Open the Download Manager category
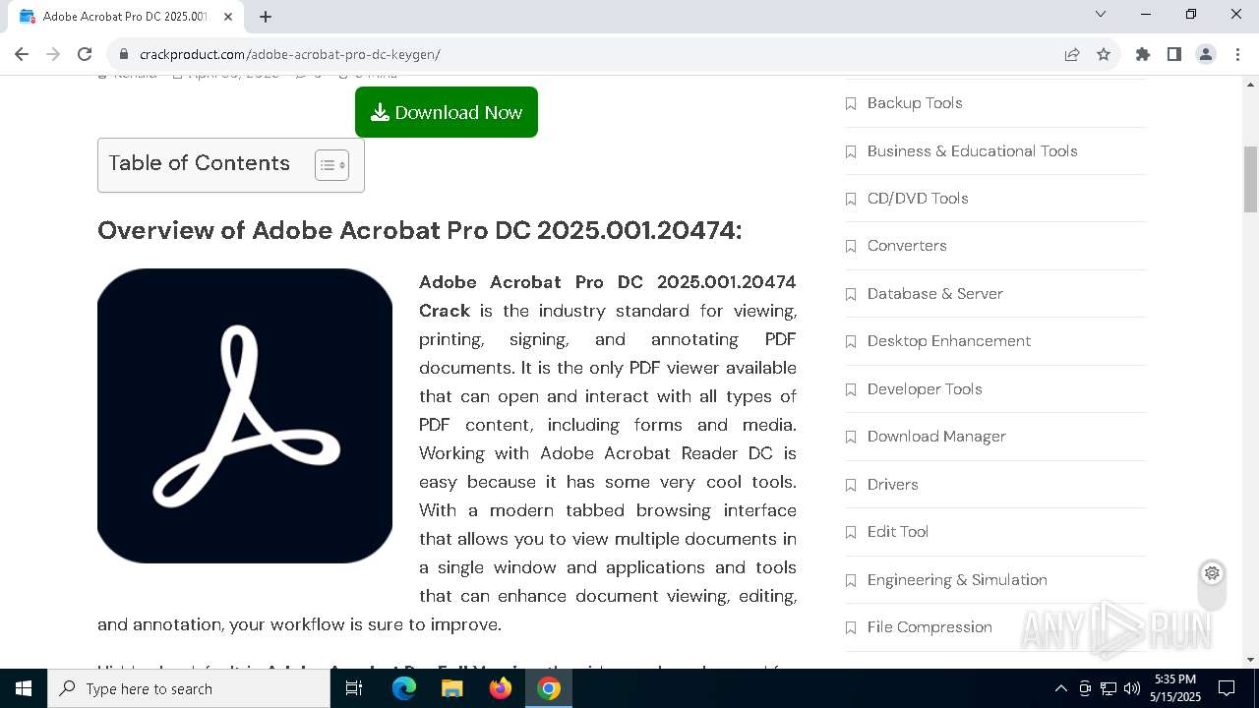The width and height of the screenshot is (1259, 708). (936, 436)
